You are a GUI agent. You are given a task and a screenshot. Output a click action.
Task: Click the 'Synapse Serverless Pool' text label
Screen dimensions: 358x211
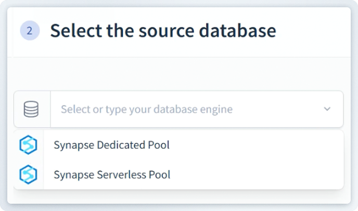coord(112,175)
